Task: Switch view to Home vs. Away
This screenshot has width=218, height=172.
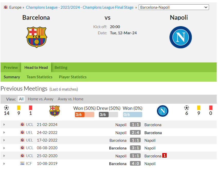Action: coord(41,99)
